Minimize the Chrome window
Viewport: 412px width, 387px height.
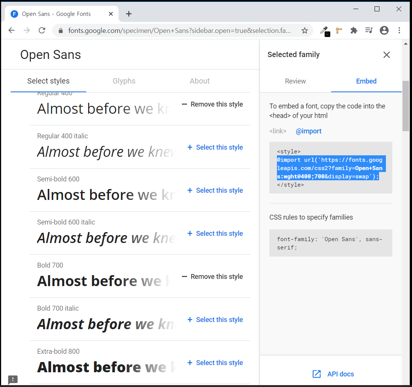point(356,9)
